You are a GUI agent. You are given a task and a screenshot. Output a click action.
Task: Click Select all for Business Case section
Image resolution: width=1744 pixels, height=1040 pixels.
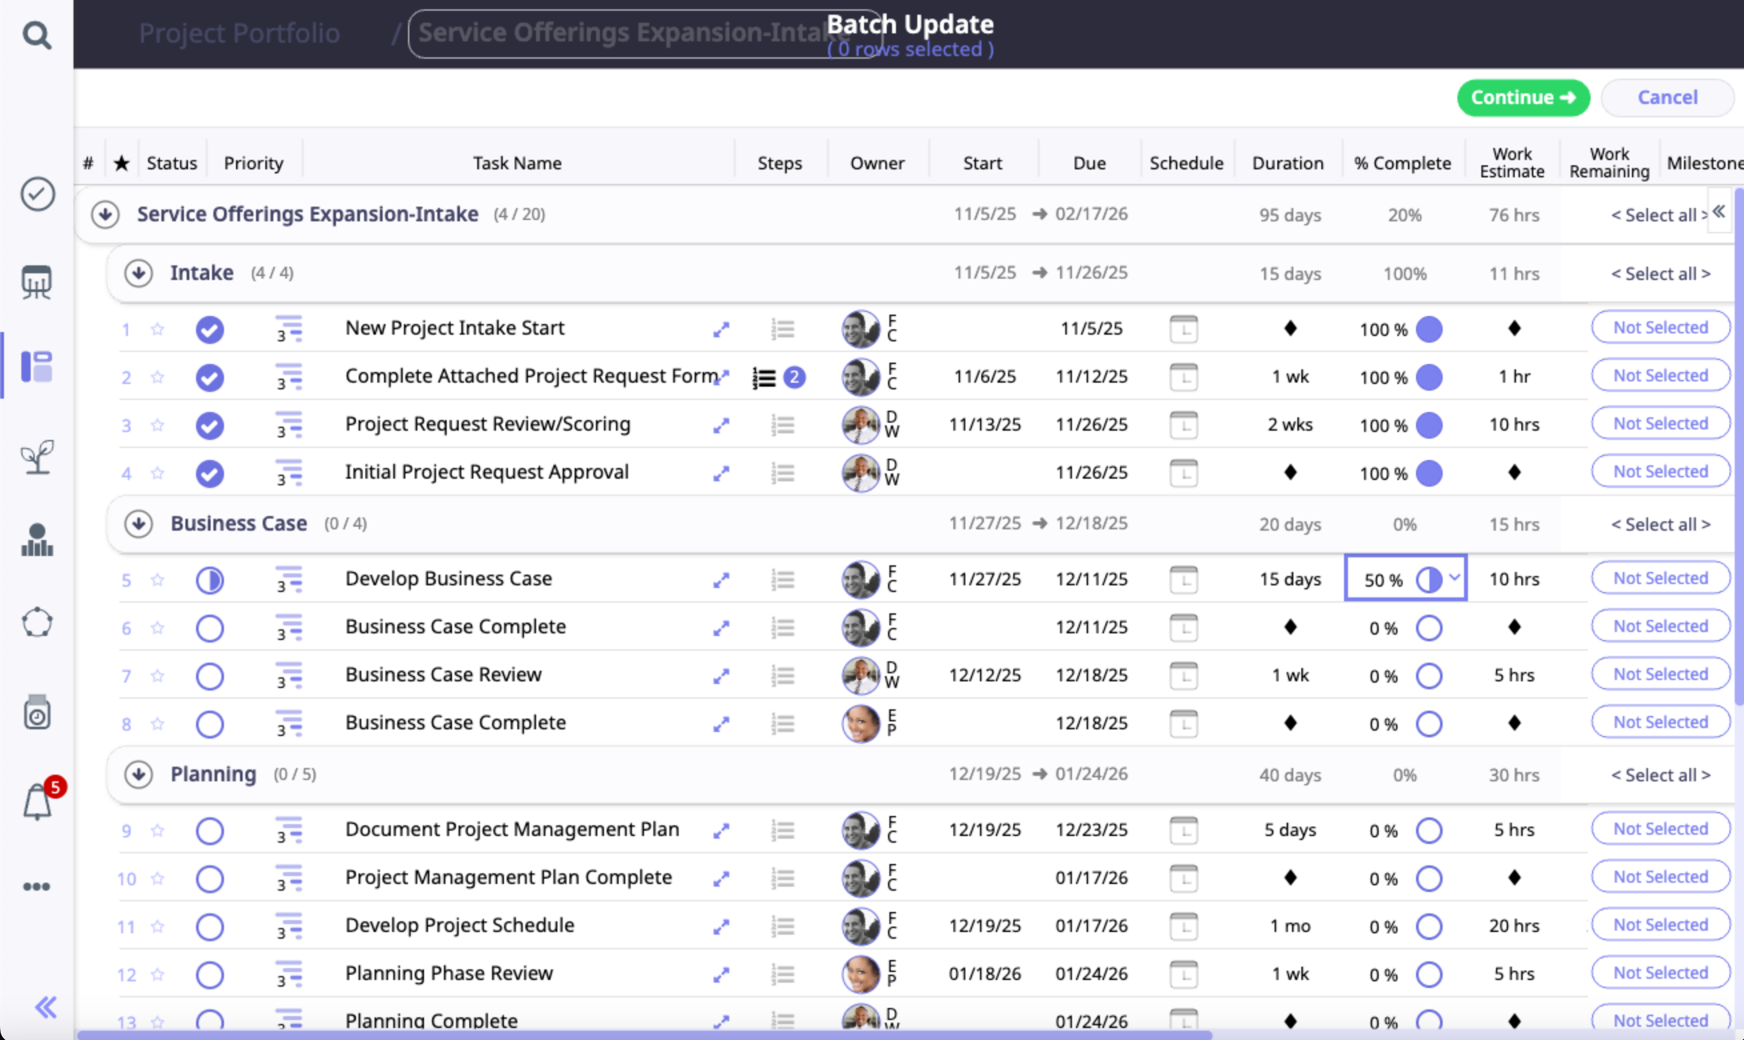1660,525
